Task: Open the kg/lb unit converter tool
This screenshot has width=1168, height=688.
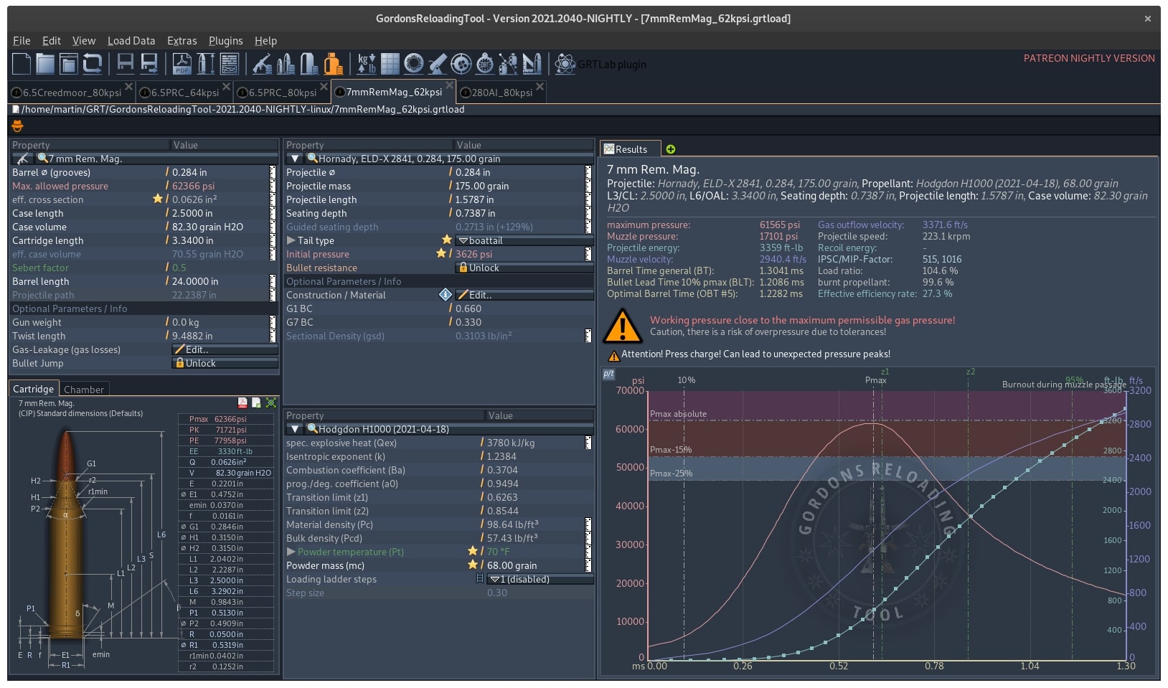Action: click(x=367, y=64)
